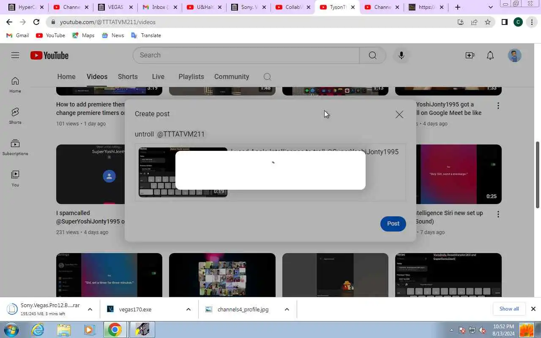This screenshot has height=338, width=541.
Task: Open the account avatar menu
Action: pyautogui.click(x=514, y=55)
